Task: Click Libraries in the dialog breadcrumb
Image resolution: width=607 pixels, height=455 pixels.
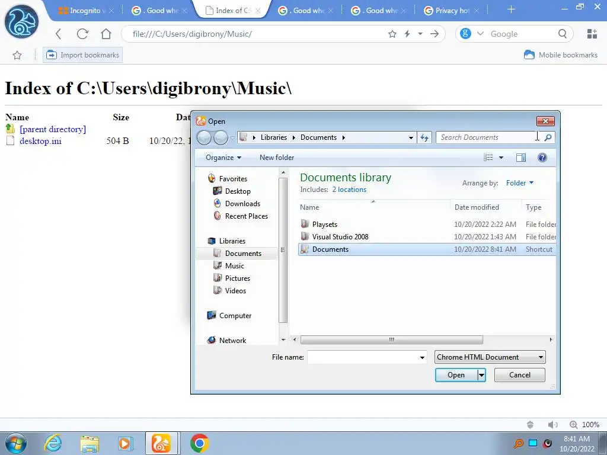Action: (274, 137)
